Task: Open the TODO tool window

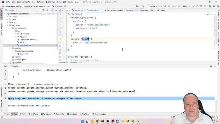Action: pos(23,114)
